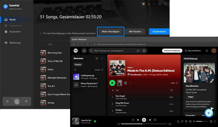Toggle the Playlists filter chip
Image resolution: width=218 pixels, height=127 pixels.
tap(78, 65)
